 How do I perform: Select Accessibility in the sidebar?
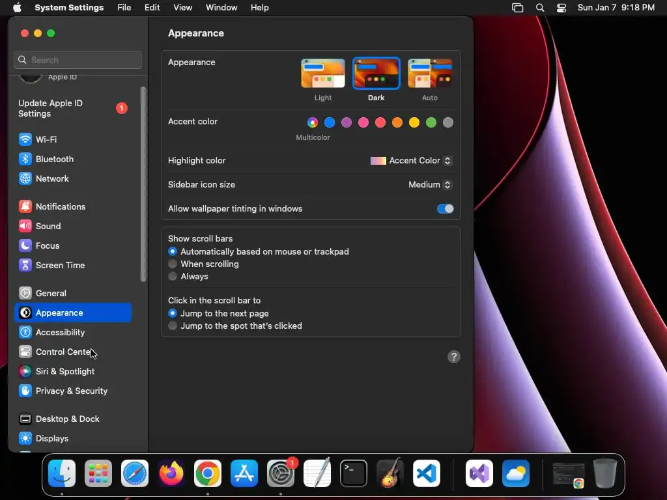(x=73, y=333)
